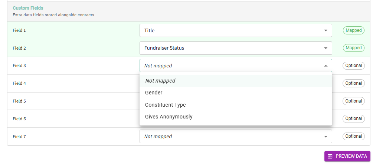Viewport: 376px width, 164px height.
Task: Click the eye icon on Preview Data
Action: [x=330, y=156]
